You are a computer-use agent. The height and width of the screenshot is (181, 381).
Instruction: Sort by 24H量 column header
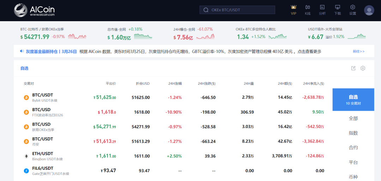click(249, 84)
